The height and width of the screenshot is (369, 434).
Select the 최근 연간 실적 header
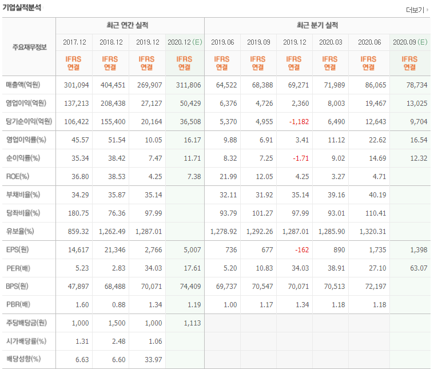point(128,25)
